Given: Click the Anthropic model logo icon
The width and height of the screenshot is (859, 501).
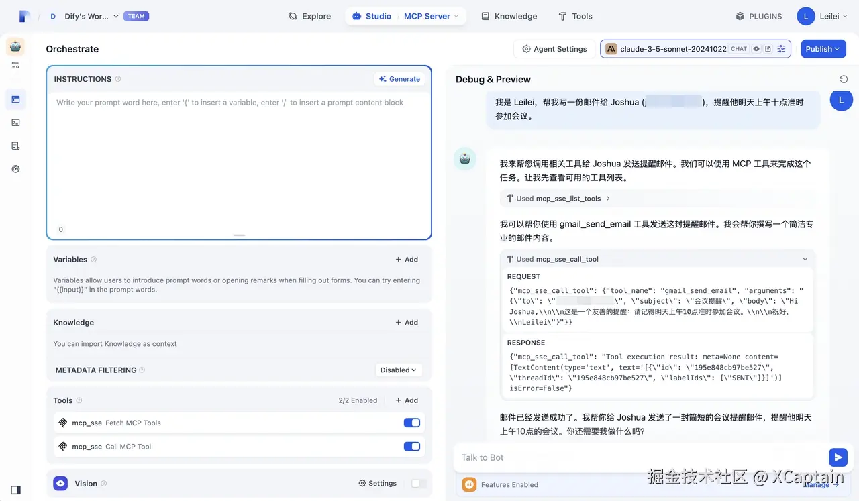Looking at the screenshot, I should tap(611, 49).
